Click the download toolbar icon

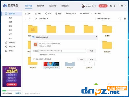tap(36, 13)
